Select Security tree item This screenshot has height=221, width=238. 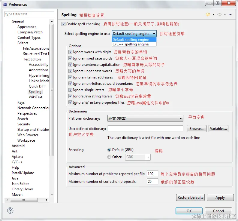[24, 124]
